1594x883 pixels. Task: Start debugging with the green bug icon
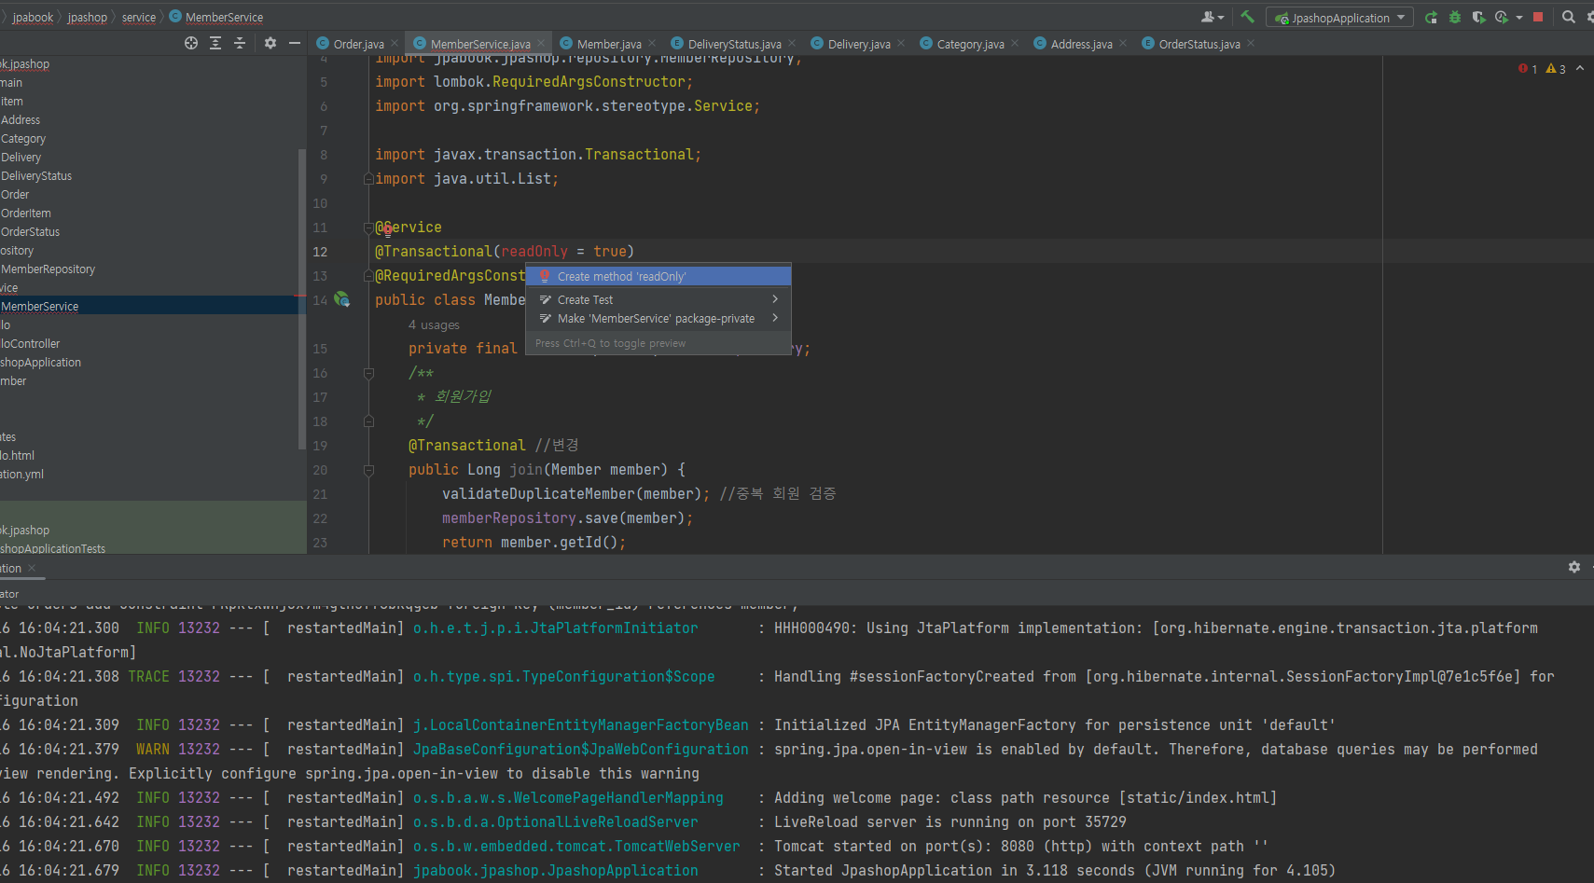point(1454,17)
